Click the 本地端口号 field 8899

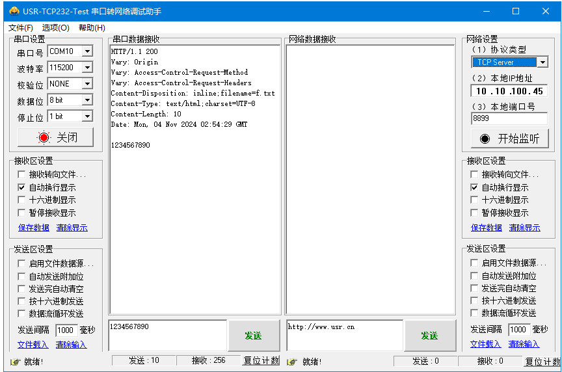coord(509,118)
